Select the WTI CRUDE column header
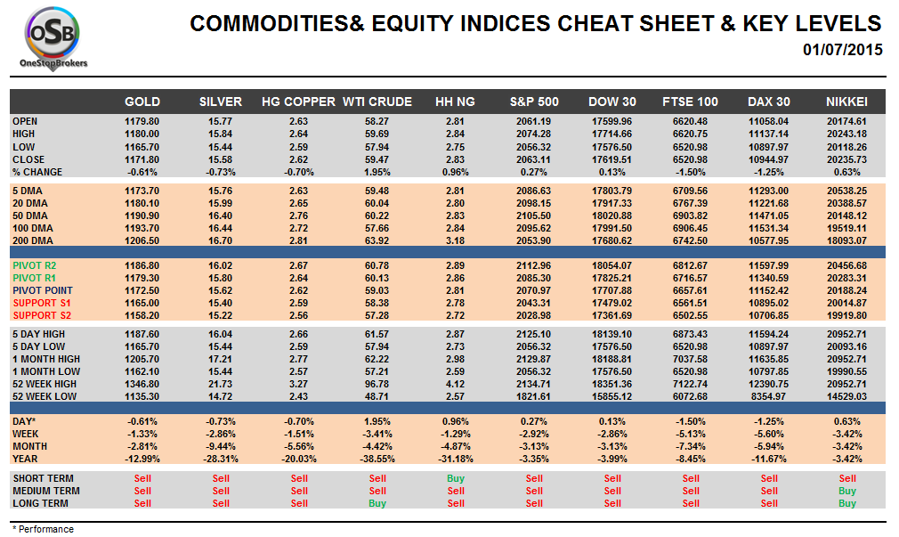The width and height of the screenshot is (899, 537). click(377, 102)
